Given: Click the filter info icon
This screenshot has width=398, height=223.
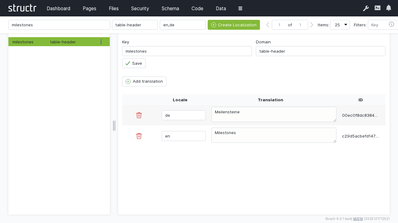Looking at the screenshot, I should click(x=391, y=24).
